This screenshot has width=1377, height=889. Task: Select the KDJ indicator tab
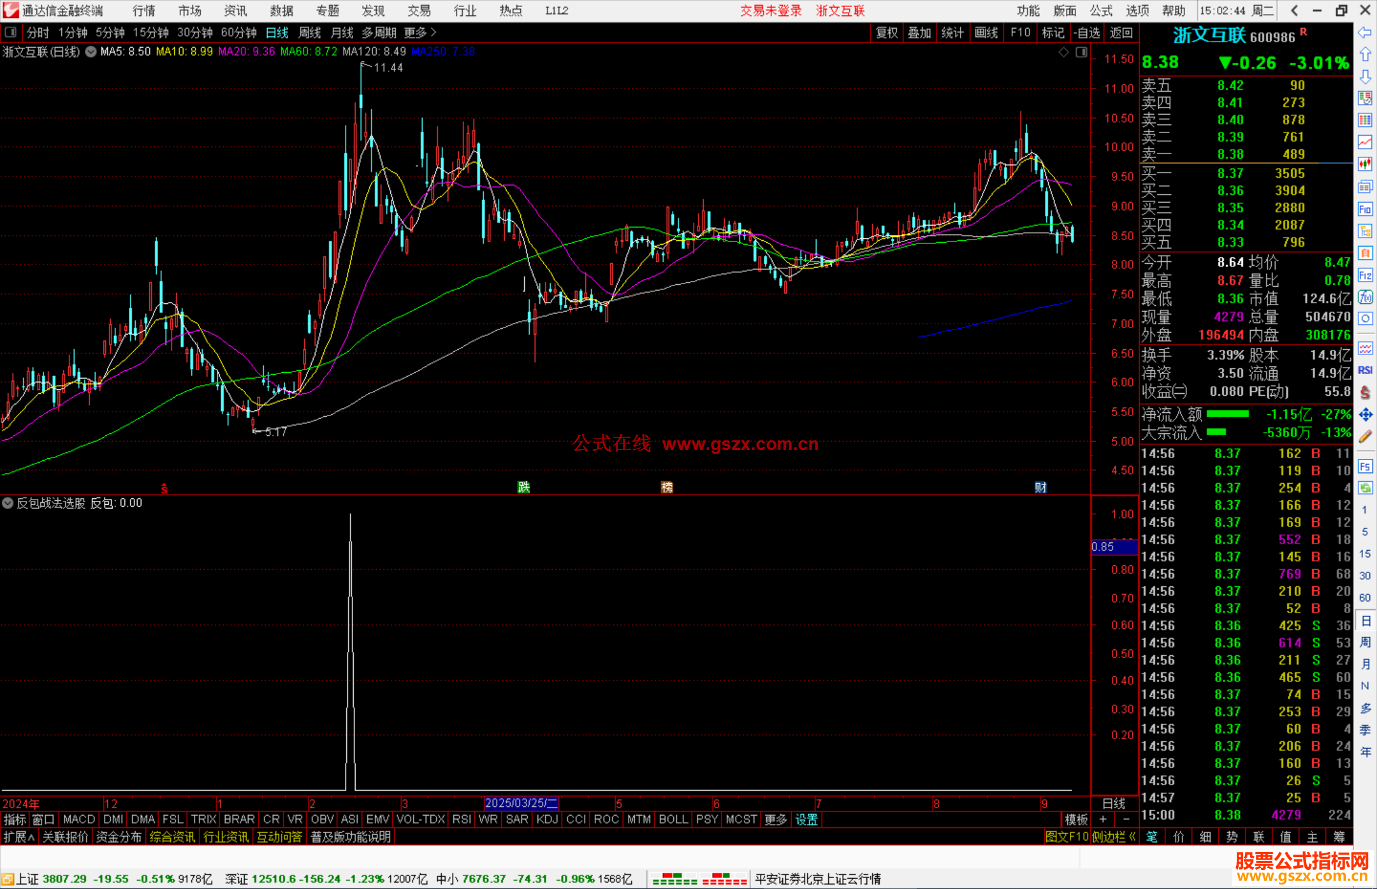pyautogui.click(x=547, y=820)
